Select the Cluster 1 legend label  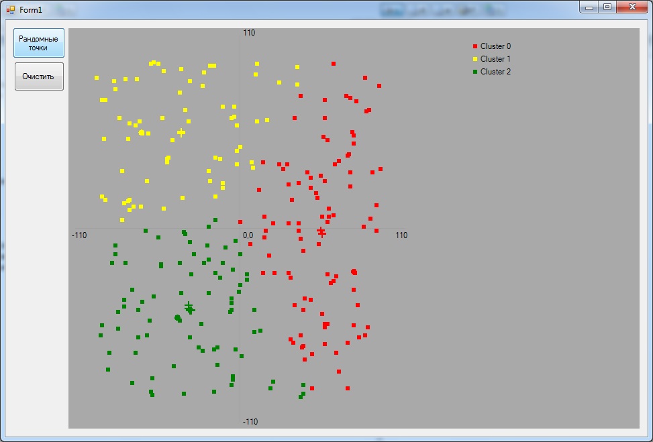tap(495, 59)
